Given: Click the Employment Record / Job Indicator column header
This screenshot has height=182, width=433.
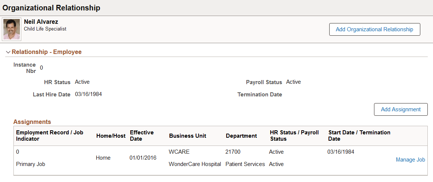Looking at the screenshot, I should point(50,135).
